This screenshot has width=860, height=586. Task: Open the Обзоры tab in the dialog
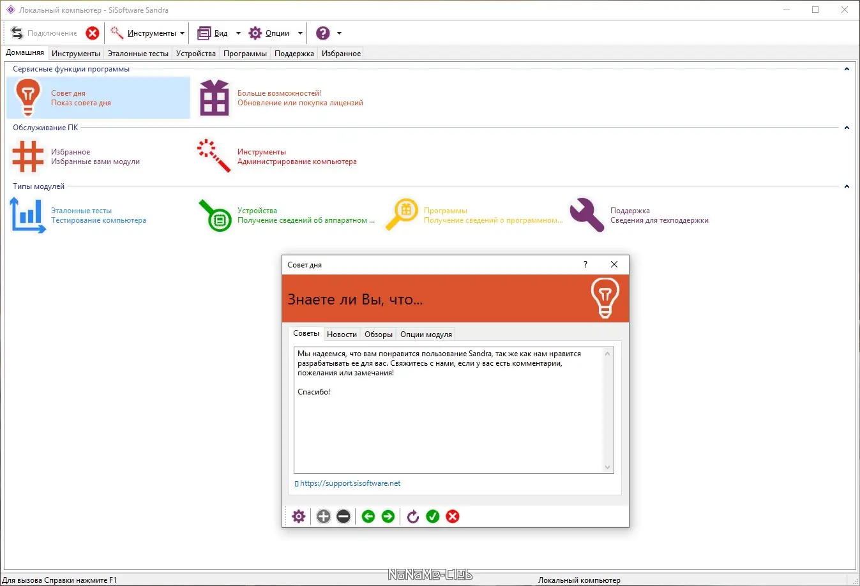(379, 334)
